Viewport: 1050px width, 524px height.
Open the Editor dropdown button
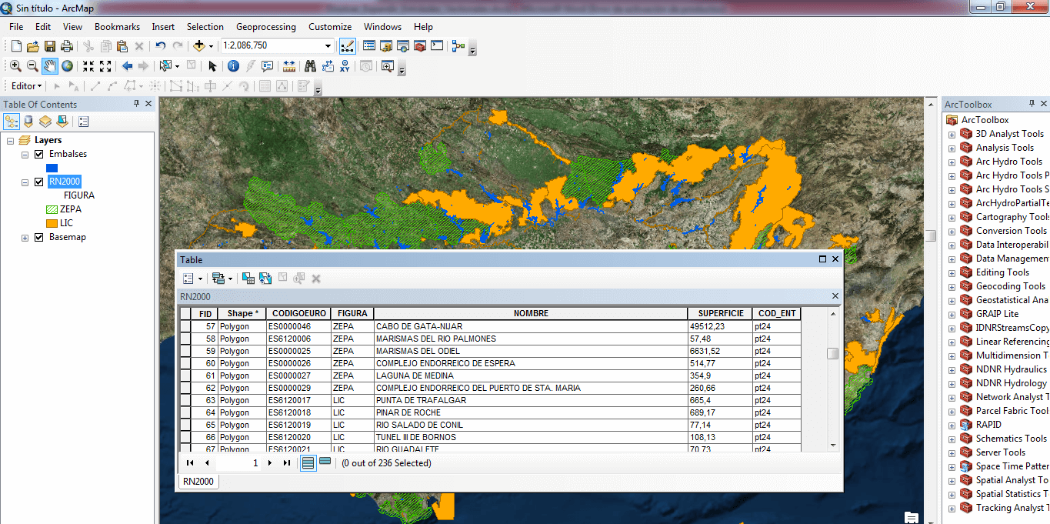click(27, 86)
